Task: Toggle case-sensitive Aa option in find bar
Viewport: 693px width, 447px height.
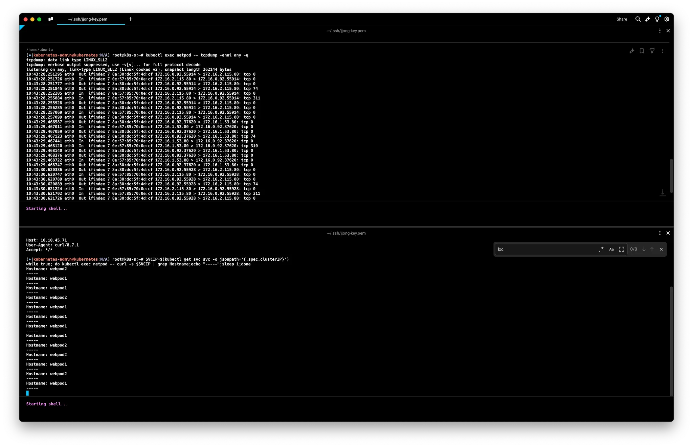Action: [x=611, y=249]
